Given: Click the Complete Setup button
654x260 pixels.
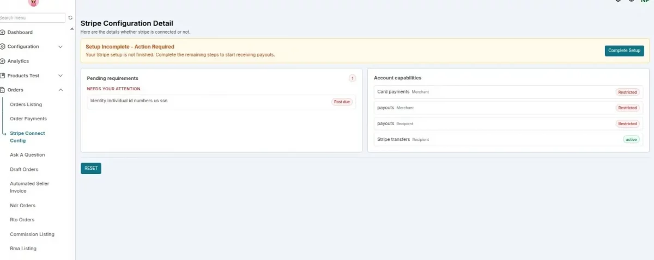Looking at the screenshot, I should coord(624,51).
